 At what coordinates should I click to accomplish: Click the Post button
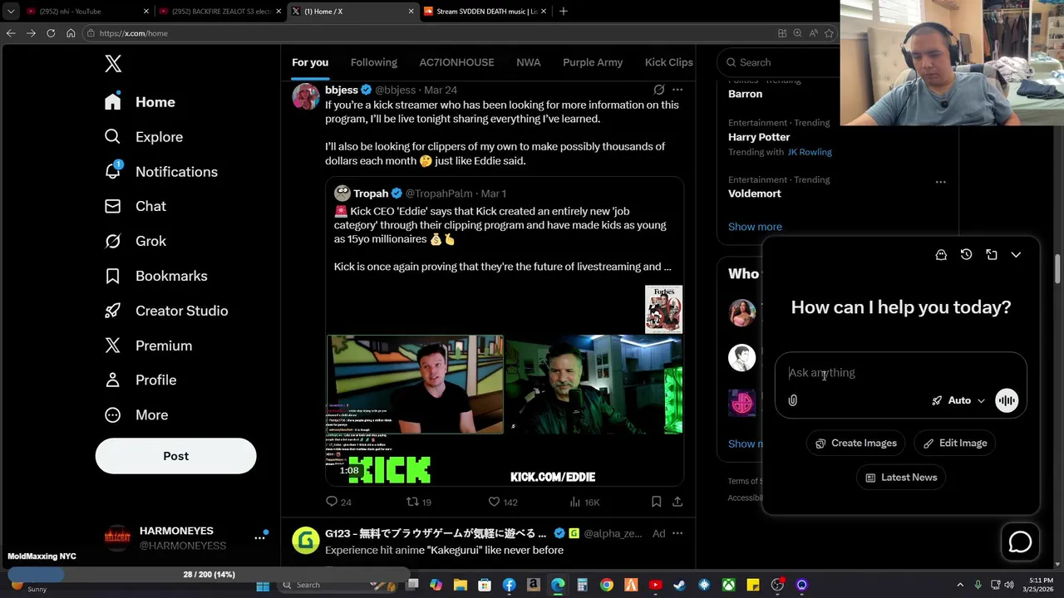tap(175, 456)
